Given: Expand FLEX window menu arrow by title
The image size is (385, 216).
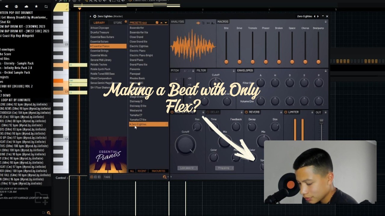Looking at the screenshot, I should pyautogui.click(x=91, y=16).
